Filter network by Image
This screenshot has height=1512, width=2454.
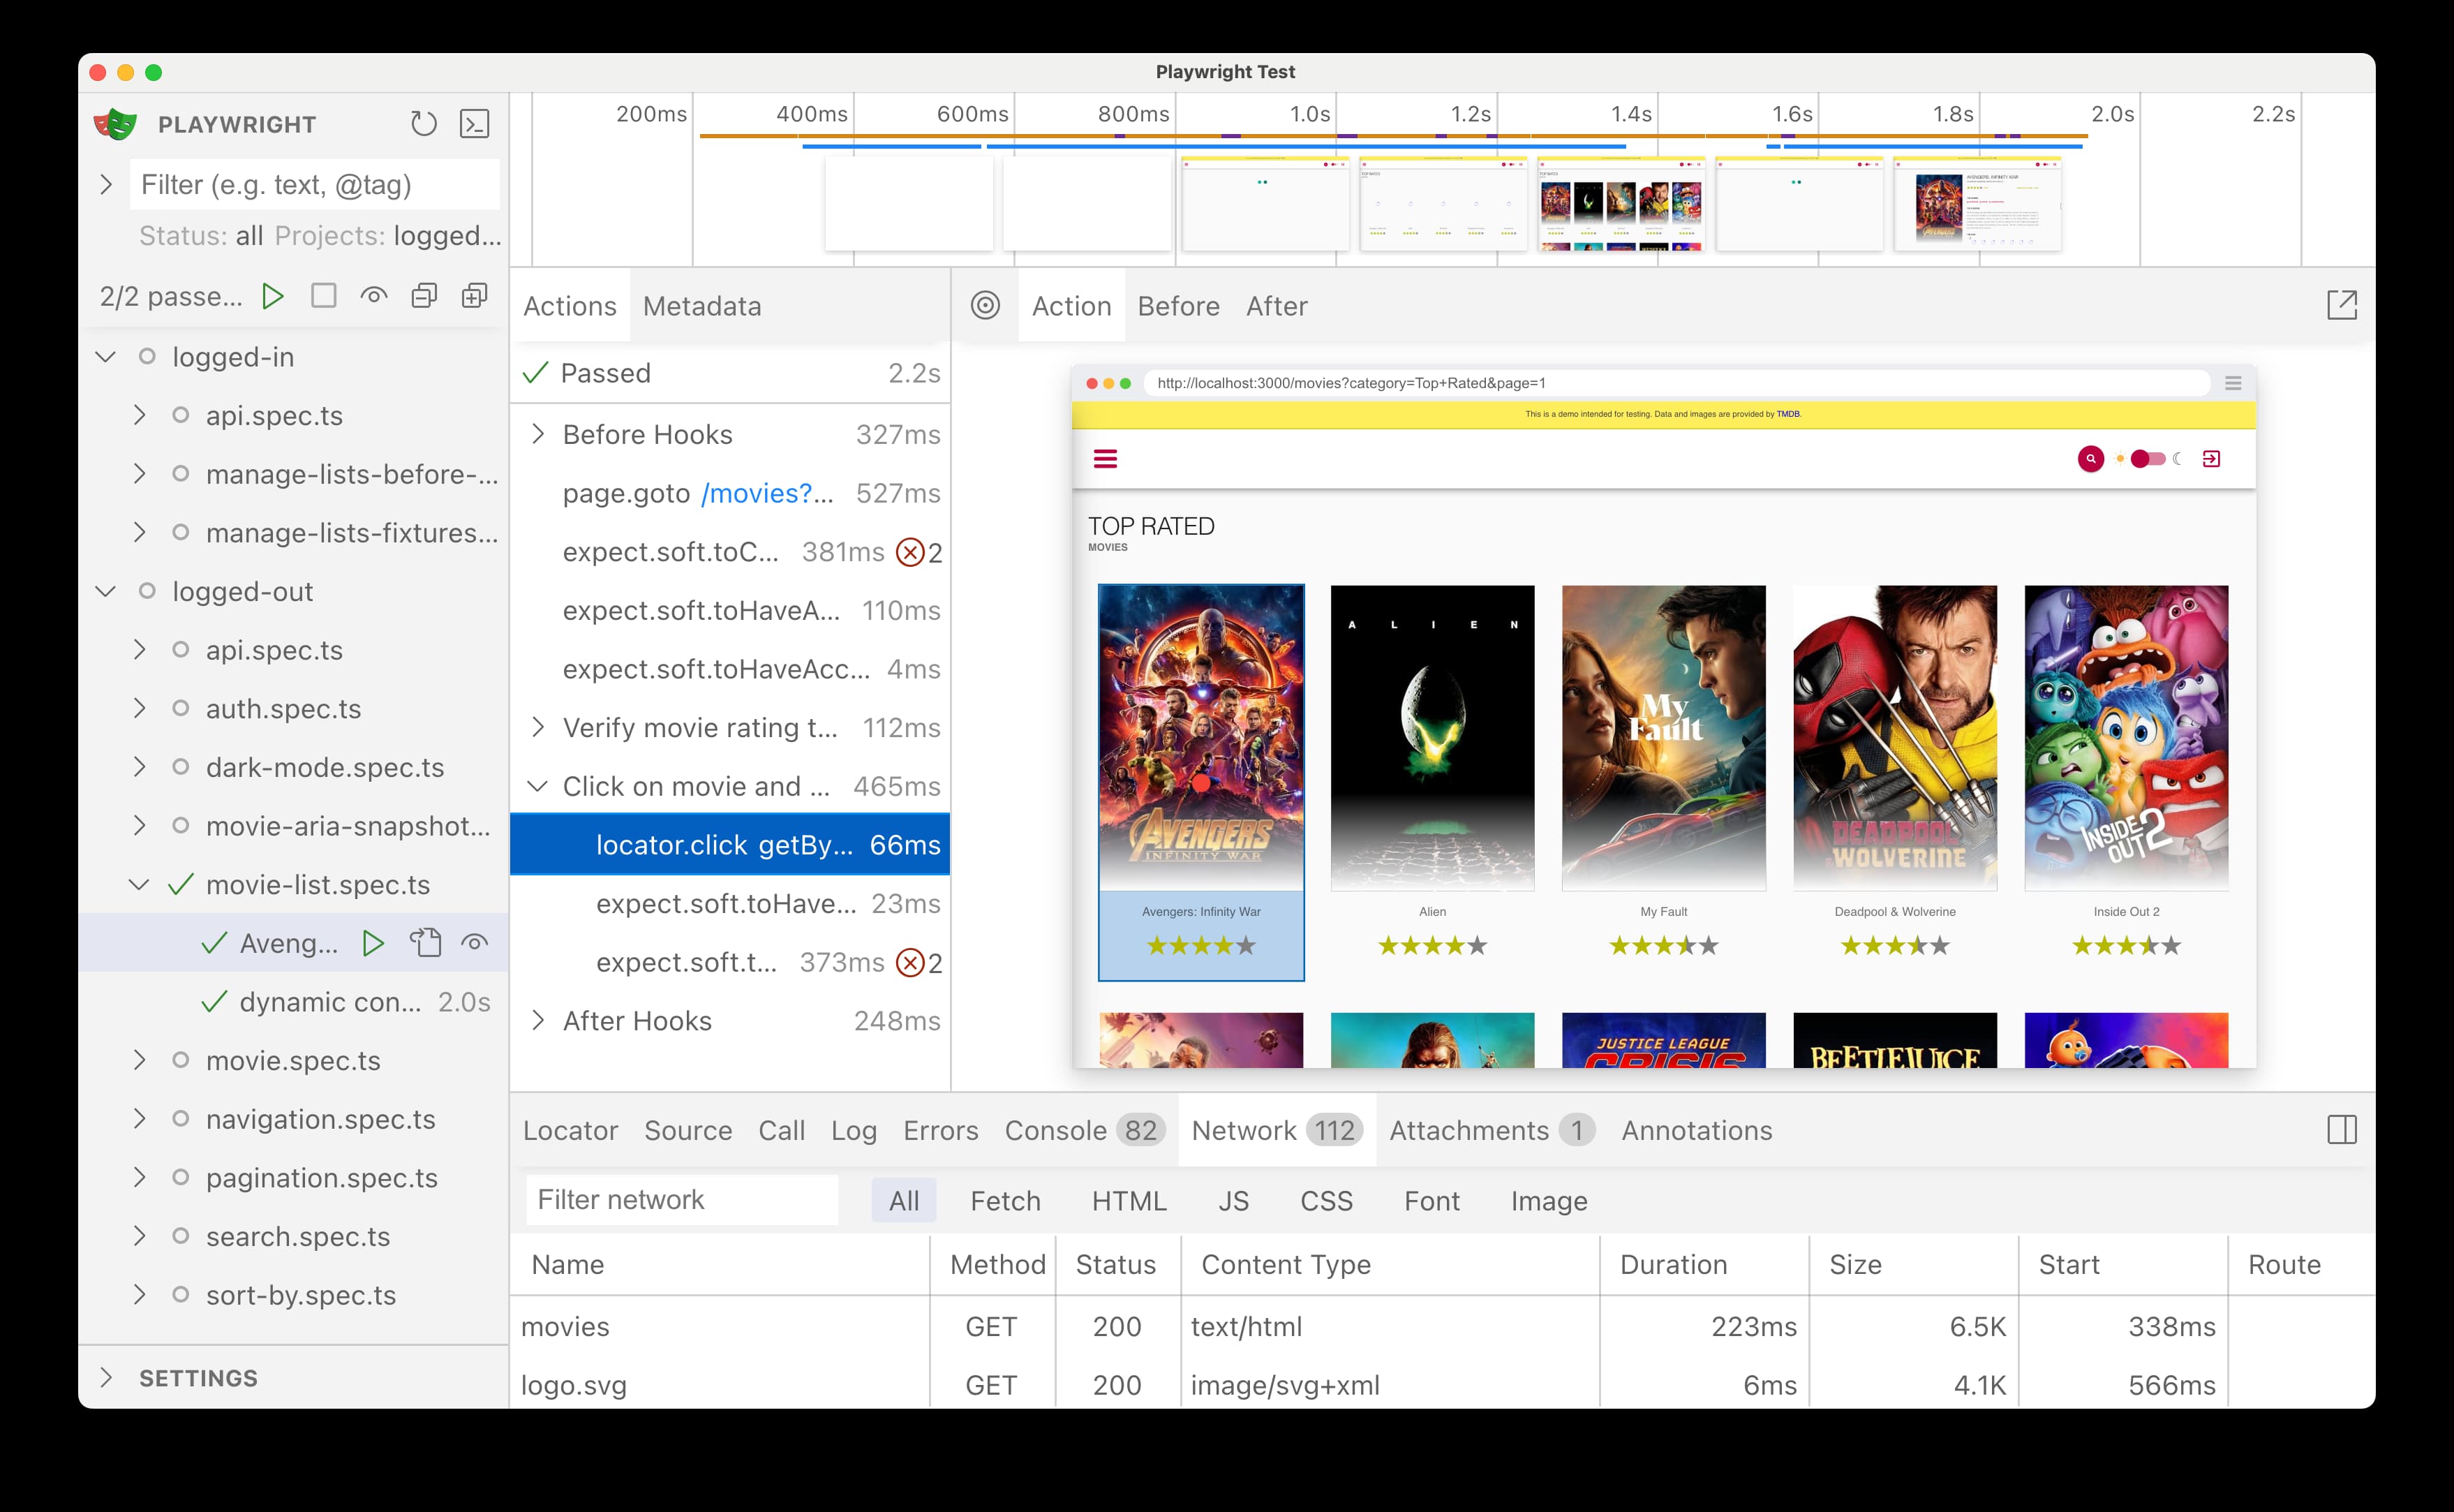[x=1548, y=1200]
